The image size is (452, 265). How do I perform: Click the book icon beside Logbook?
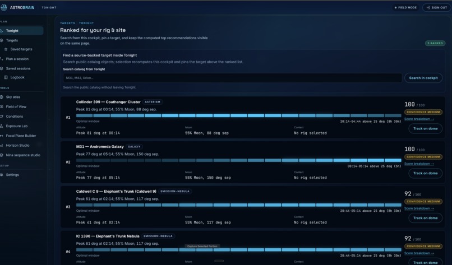coord(6,77)
